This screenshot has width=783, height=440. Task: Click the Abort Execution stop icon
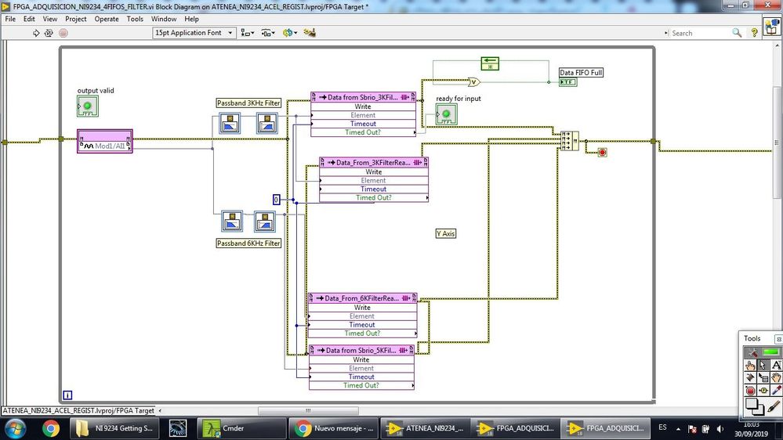[63, 33]
